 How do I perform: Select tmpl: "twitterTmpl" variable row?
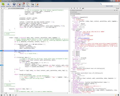coord(79,70)
